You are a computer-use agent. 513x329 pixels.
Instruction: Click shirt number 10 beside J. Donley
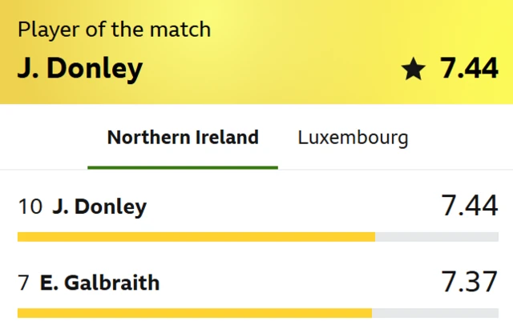pos(30,207)
